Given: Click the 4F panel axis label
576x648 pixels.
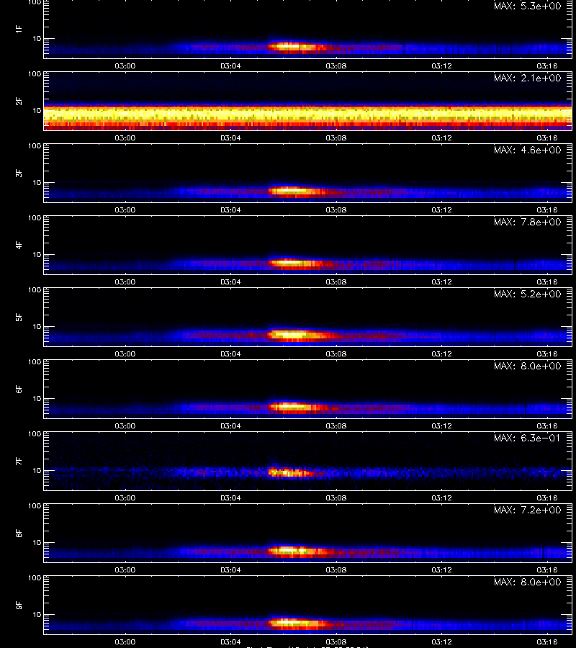Looking at the screenshot, I should point(19,245).
